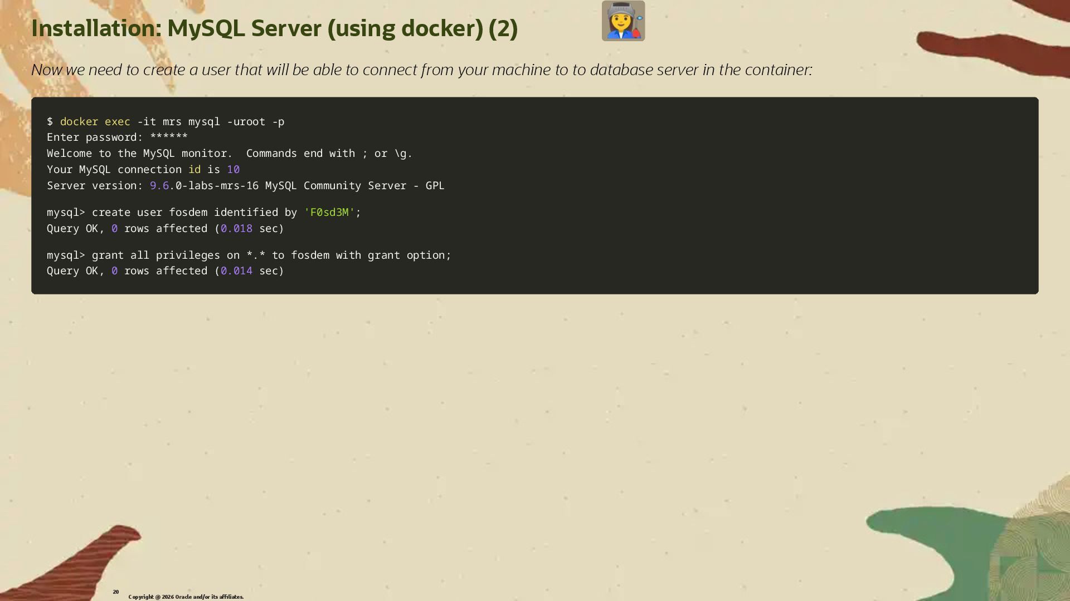Click the 'grant all privileges' statement
Image resolution: width=1070 pixels, height=601 pixels.
tap(156, 255)
